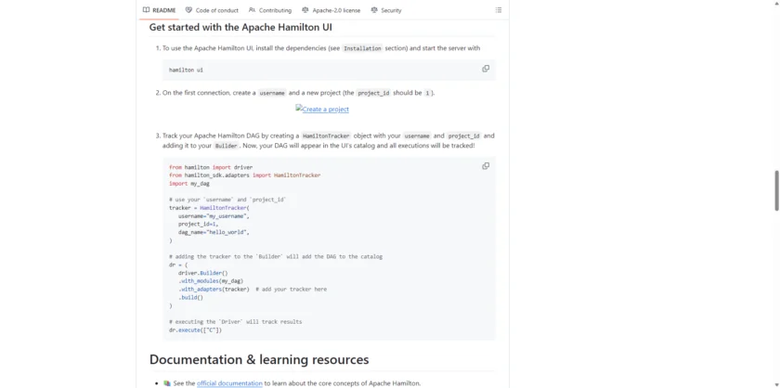Image resolution: width=780 pixels, height=388 pixels.
Task: Open the official documentation link
Action: pyautogui.click(x=229, y=383)
